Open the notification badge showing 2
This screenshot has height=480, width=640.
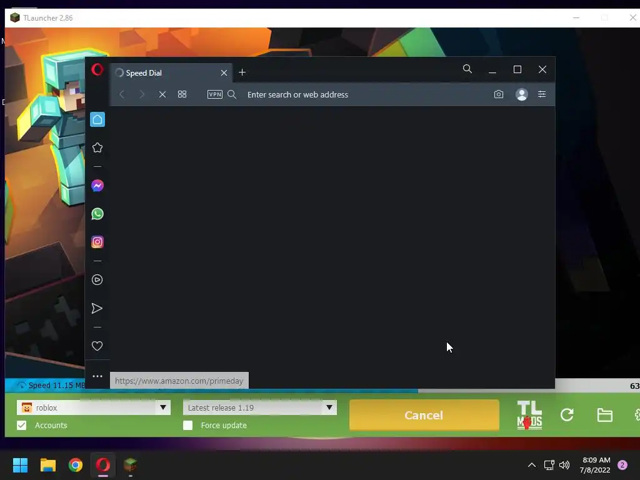[x=622, y=465]
